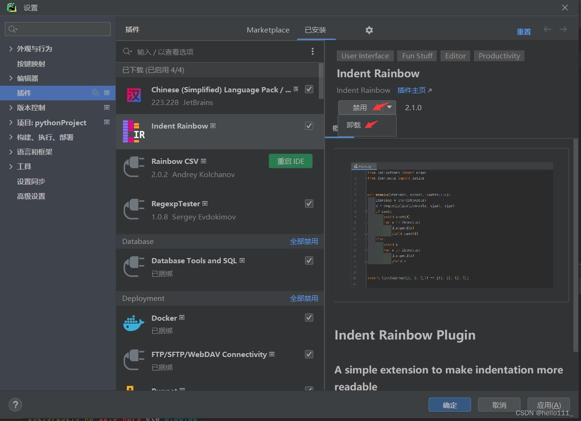The width and height of the screenshot is (581, 421).
Task: Expand the 语言和框架 tree node
Action: (11, 152)
